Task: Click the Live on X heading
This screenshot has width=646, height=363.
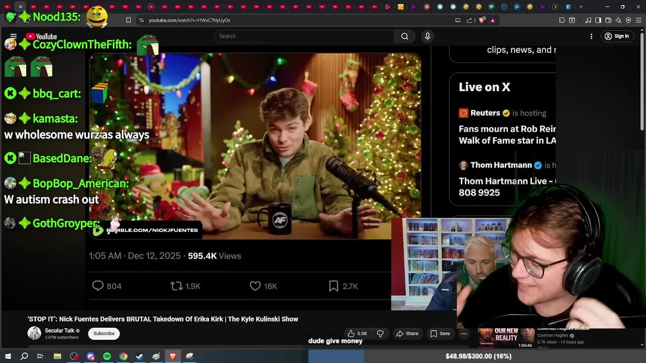Action: 484,87
